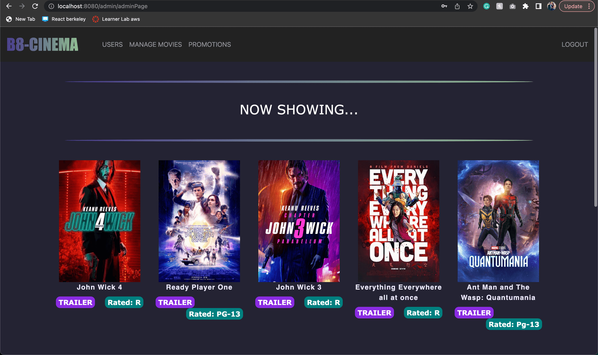Viewport: 598px width, 355px height.
Task: Click the Rated: PG-13 badge
Action: 215,314
